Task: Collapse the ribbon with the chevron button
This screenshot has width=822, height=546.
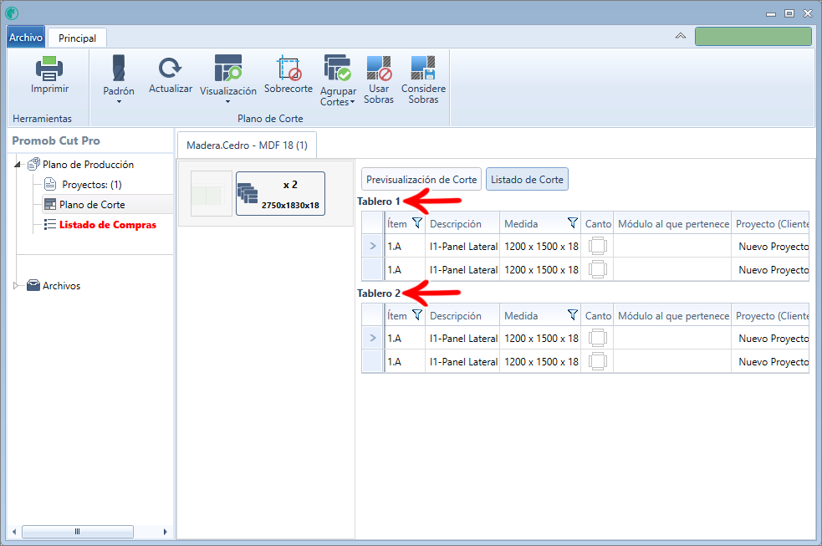Action: point(681,36)
